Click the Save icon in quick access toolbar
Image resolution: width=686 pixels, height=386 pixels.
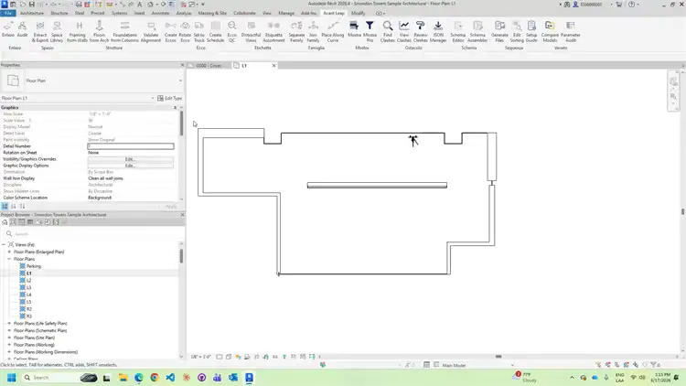click(x=31, y=4)
